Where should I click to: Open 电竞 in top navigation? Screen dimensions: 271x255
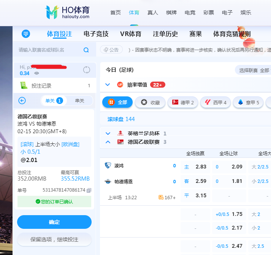click(x=190, y=13)
